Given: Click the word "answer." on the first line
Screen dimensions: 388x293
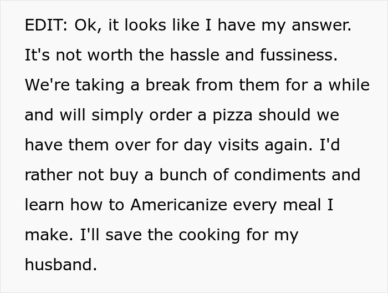Looking at the screenshot, I should click(321, 26).
